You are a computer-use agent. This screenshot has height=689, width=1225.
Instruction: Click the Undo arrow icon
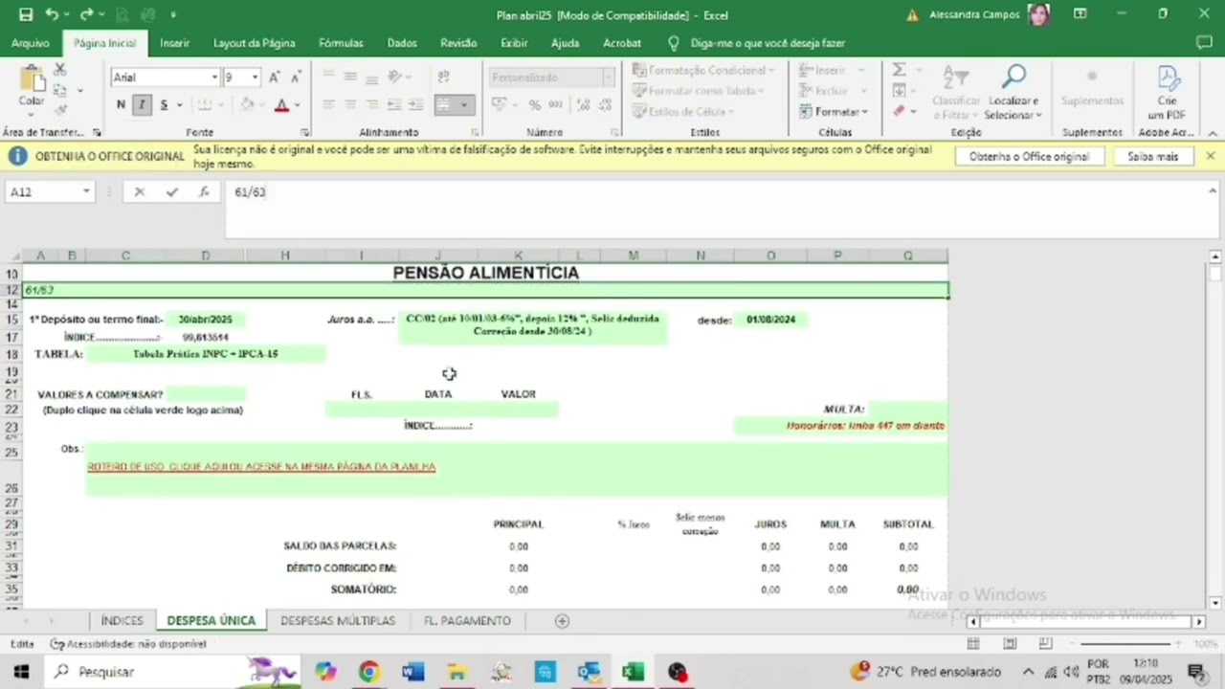tap(52, 14)
